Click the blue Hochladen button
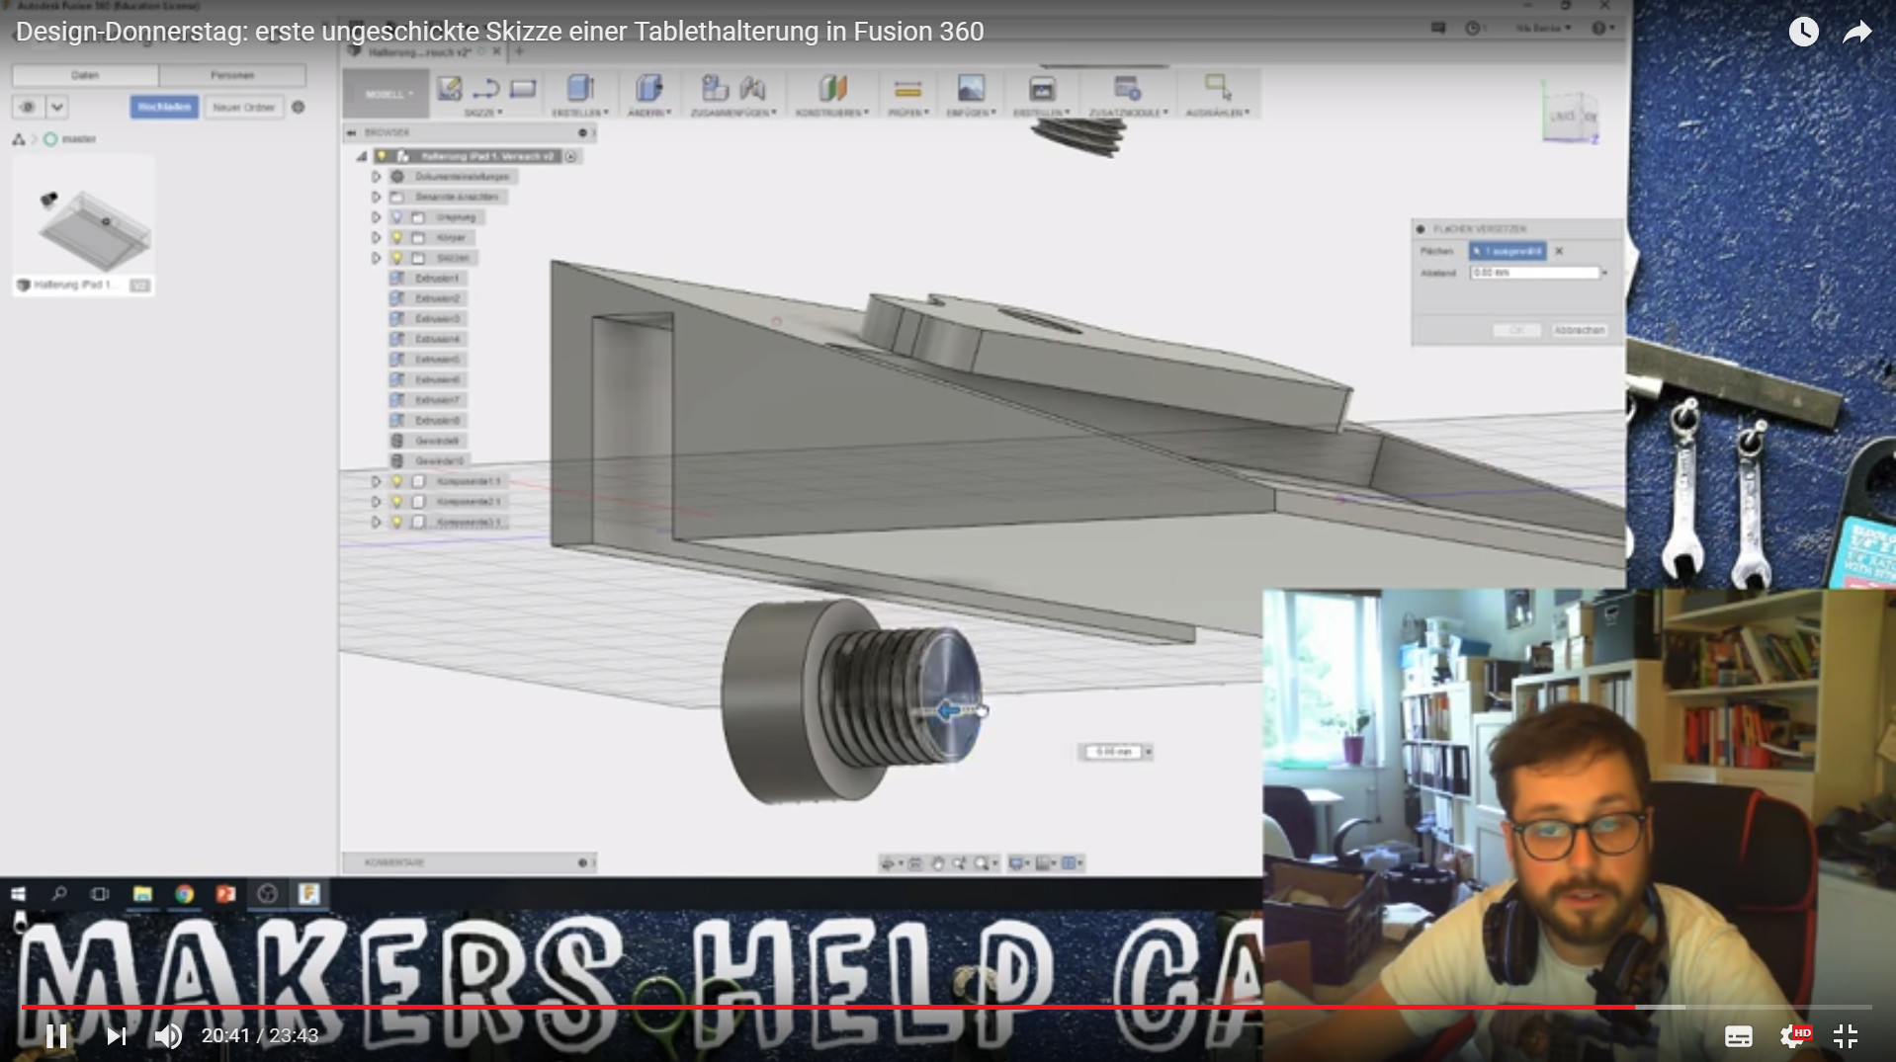The image size is (1896, 1062). [x=164, y=107]
